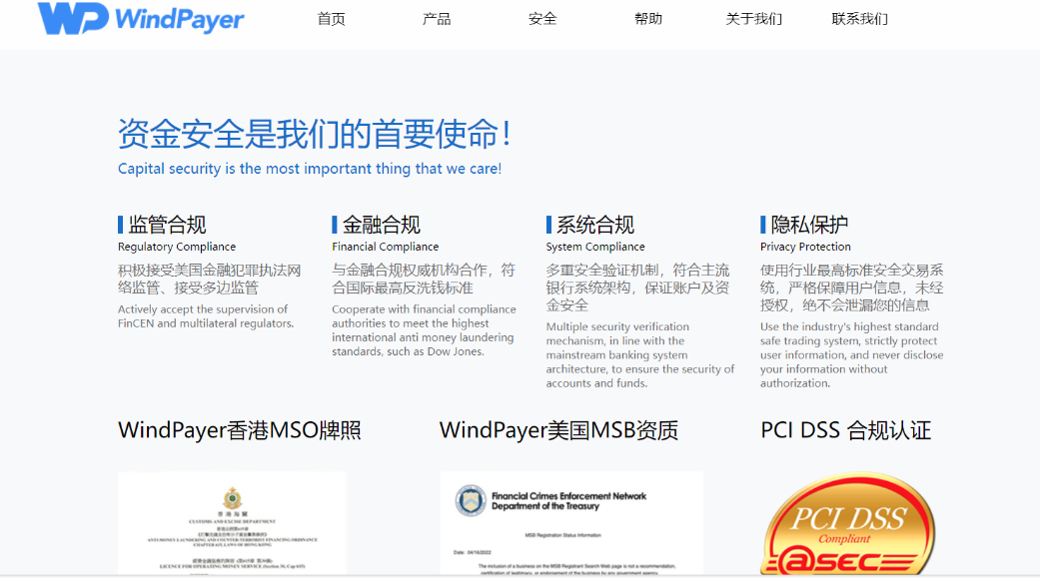Click the 积极接受美国金融犯罪执法网络监管 text
1040x578 pixels.
210,280
